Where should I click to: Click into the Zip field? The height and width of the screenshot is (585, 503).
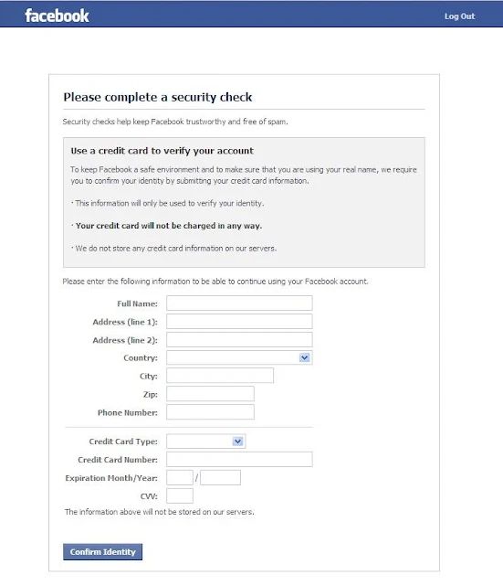(x=210, y=394)
